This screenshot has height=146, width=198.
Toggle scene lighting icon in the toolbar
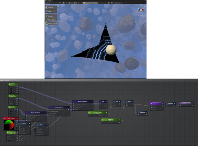[x=64, y=3]
